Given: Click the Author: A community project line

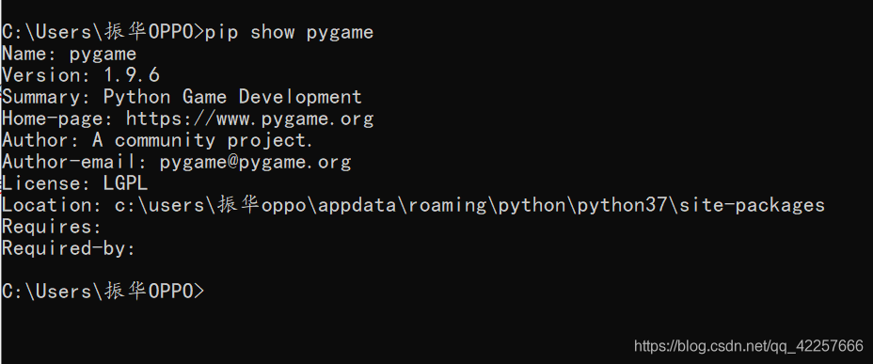Looking at the screenshot, I should click(x=157, y=140).
